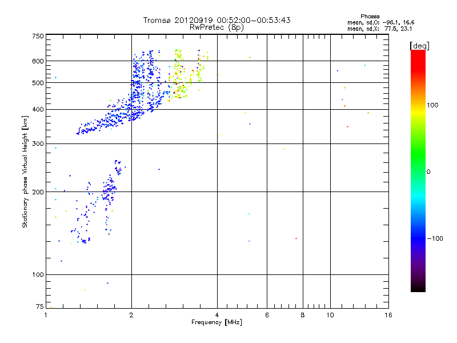Click the x-axis tick label '2'

coord(131,315)
